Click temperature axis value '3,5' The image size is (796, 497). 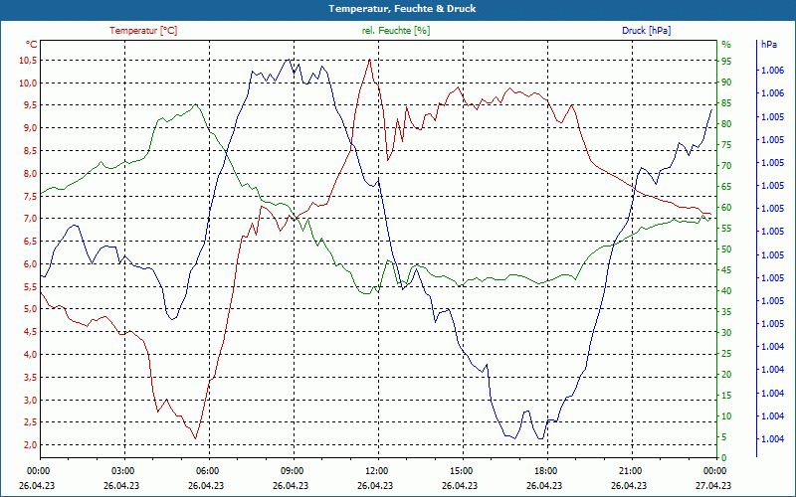tap(30, 378)
